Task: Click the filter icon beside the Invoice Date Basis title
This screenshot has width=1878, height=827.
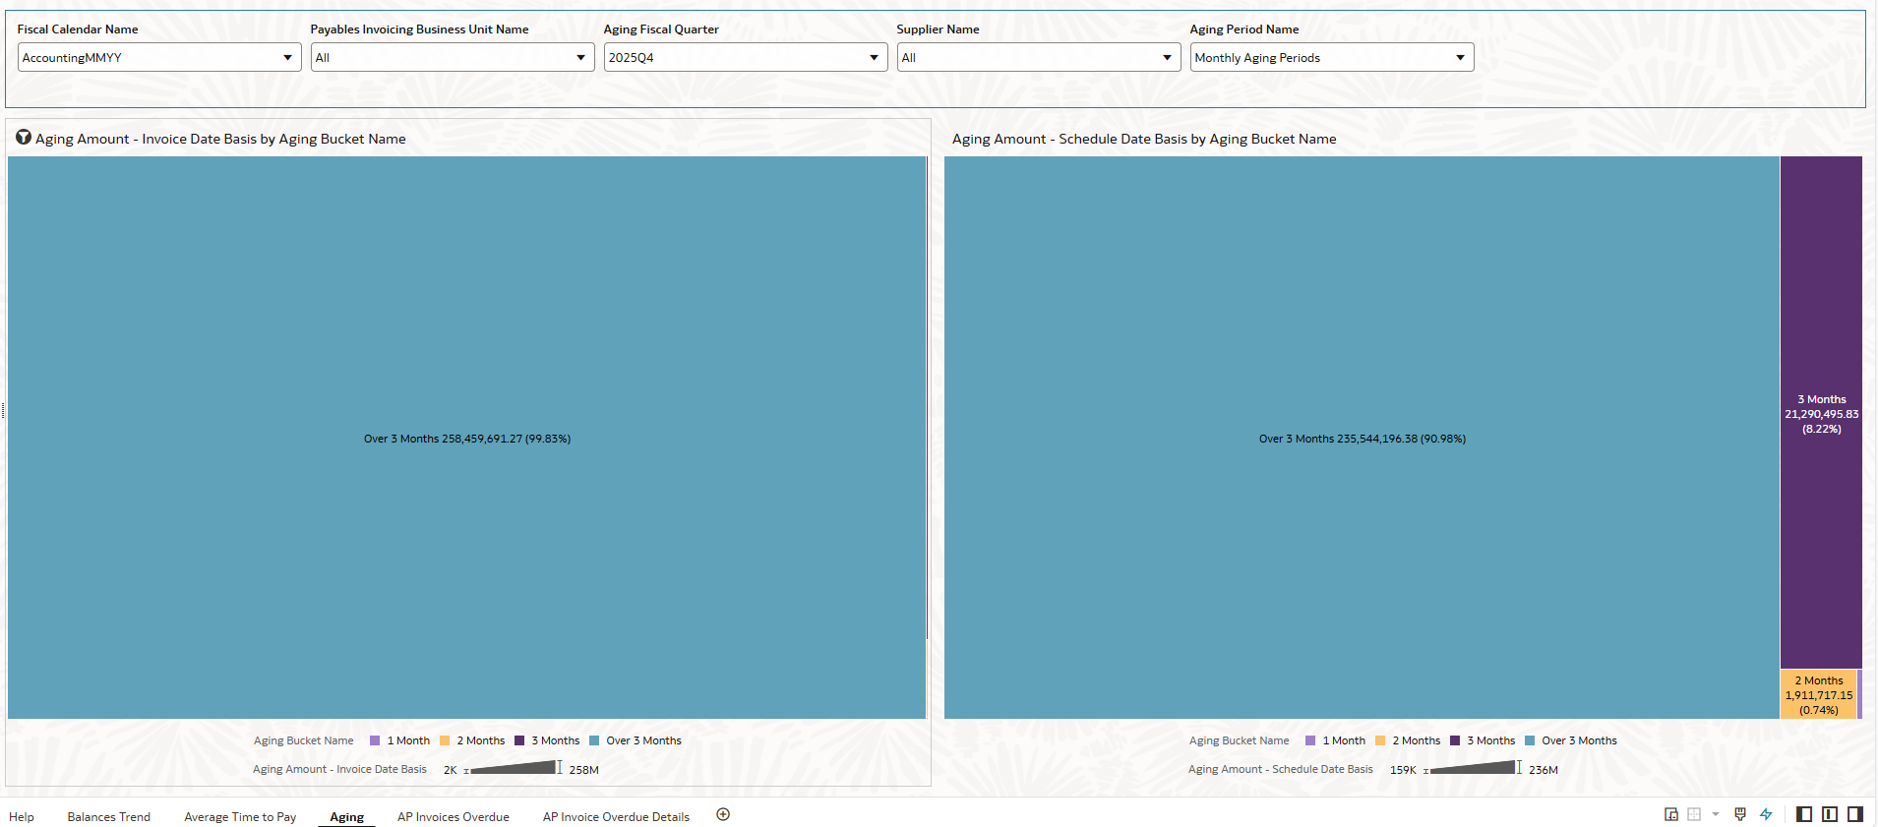Action: coord(24,138)
